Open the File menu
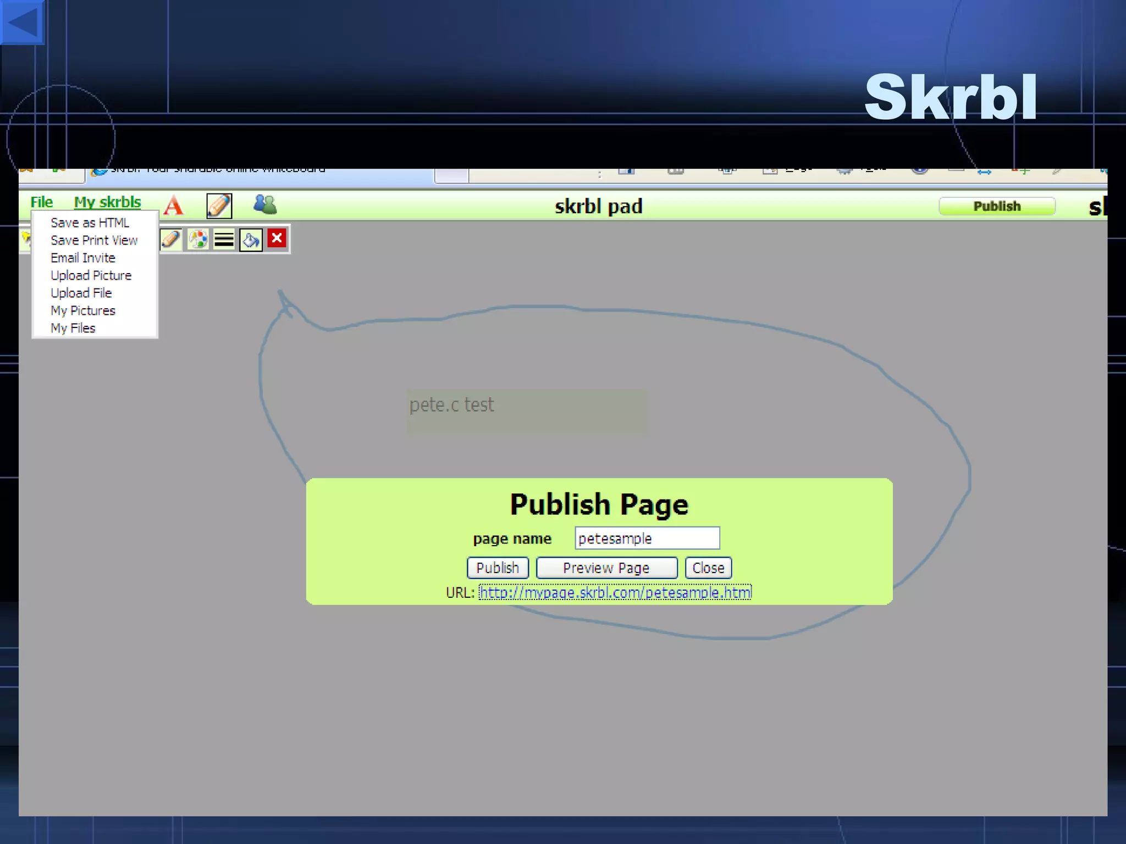This screenshot has height=844, width=1126. coord(42,202)
